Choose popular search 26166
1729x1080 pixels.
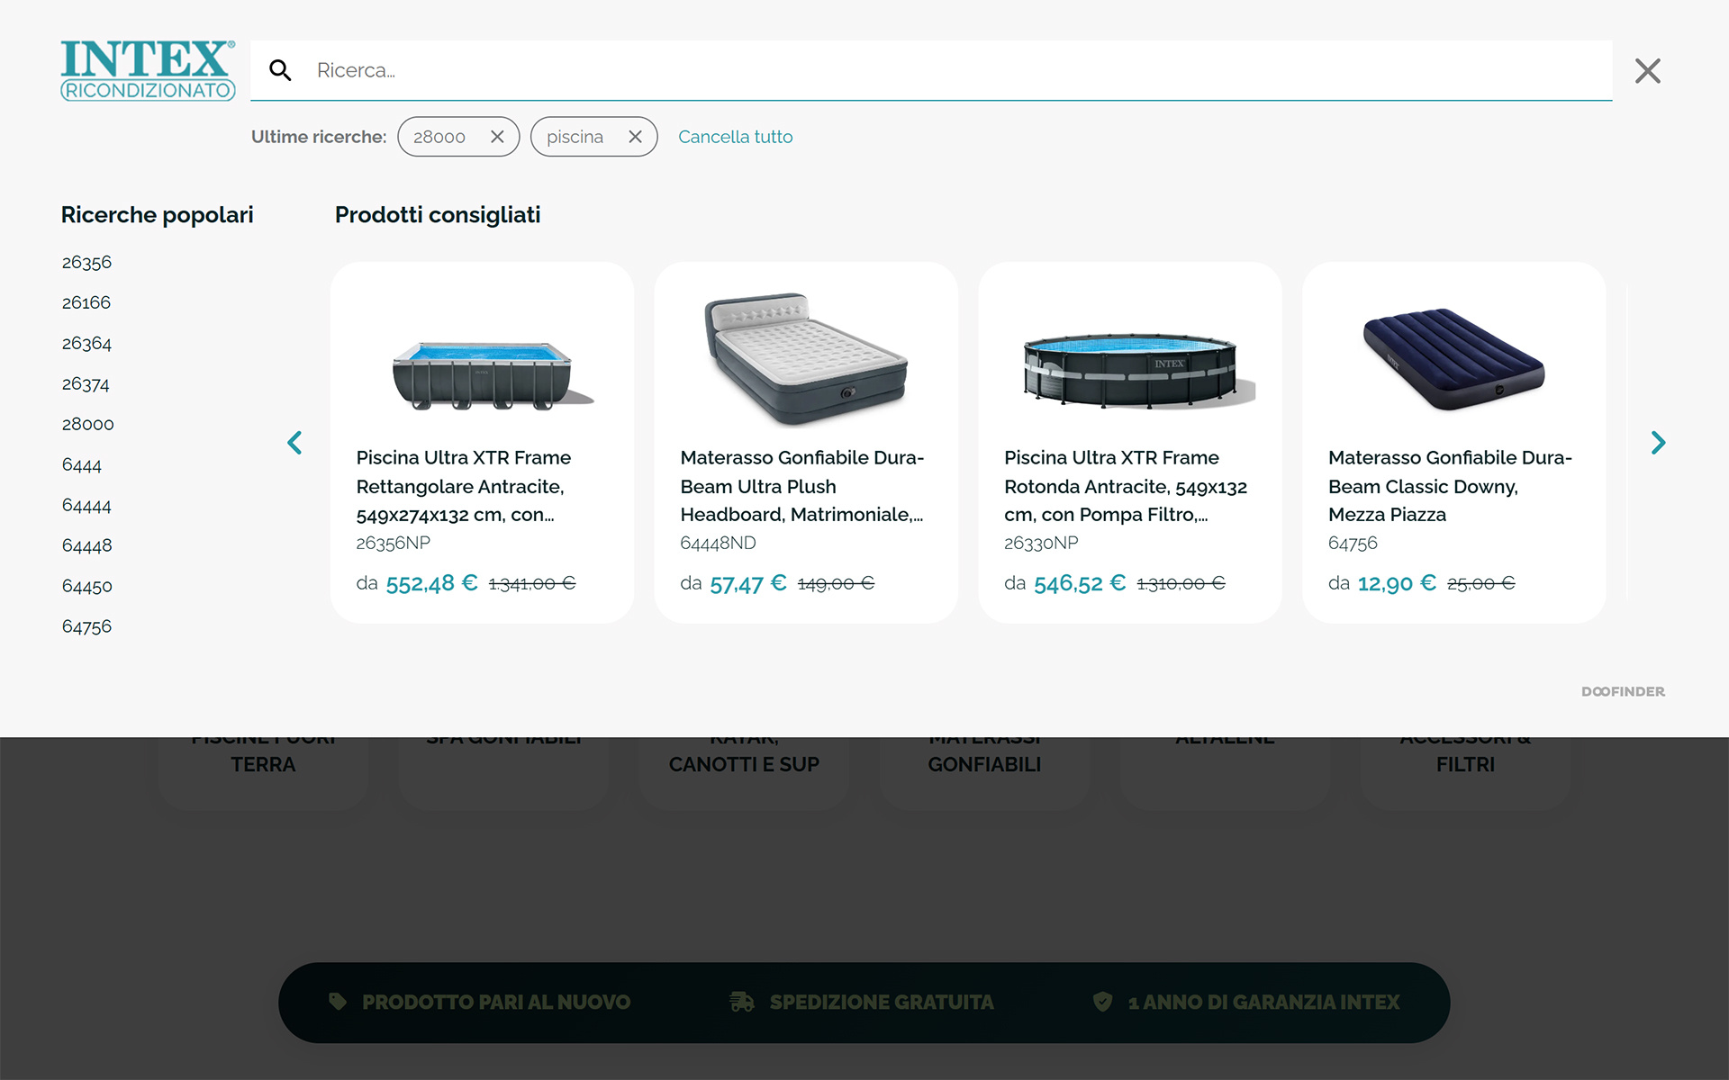pyautogui.click(x=86, y=303)
